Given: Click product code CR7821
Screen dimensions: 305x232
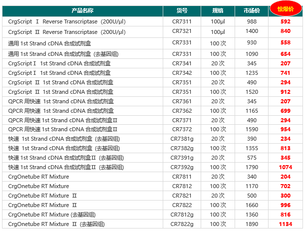Looking at the screenshot, I should click(182, 196).
